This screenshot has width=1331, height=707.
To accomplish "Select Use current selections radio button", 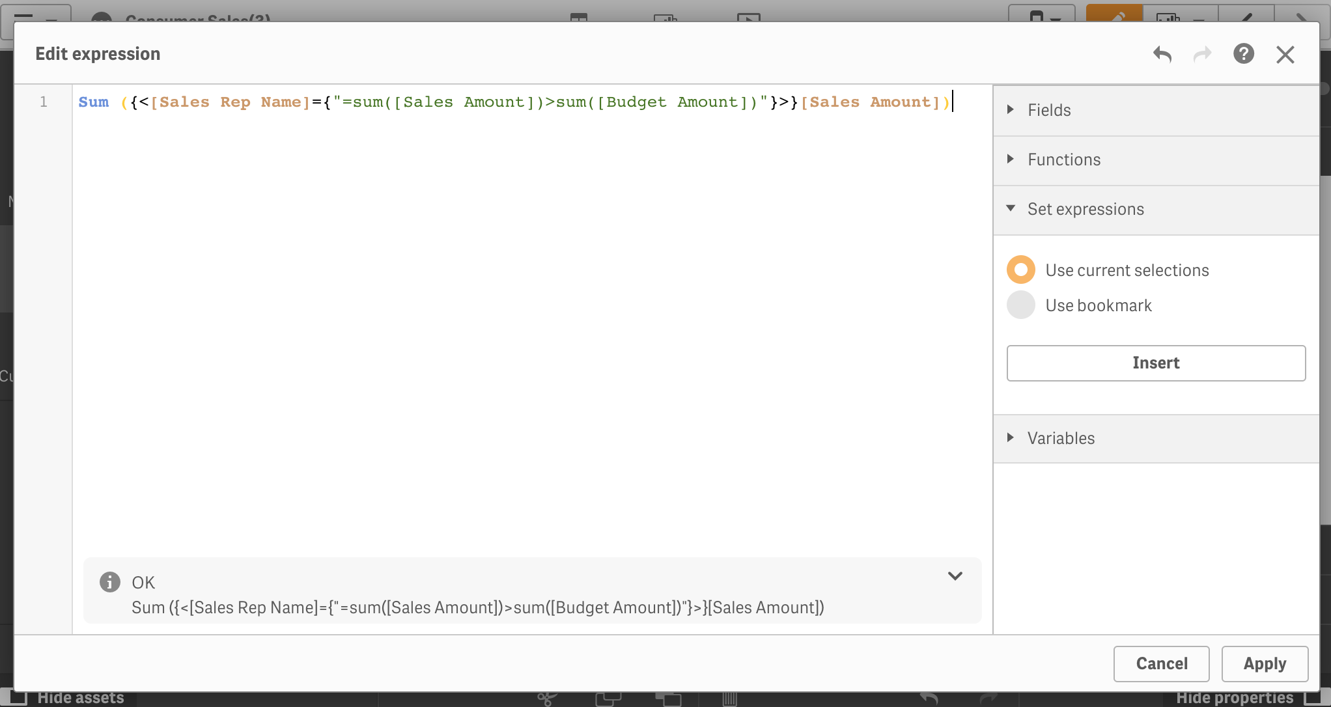I will [x=1020, y=270].
